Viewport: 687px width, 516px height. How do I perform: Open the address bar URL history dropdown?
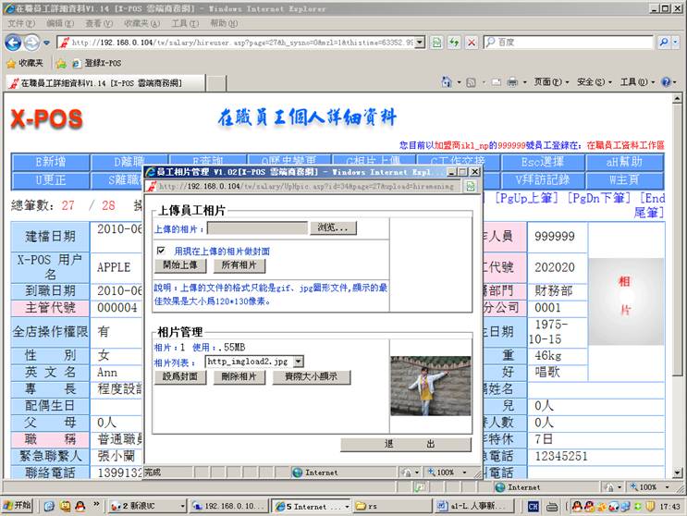(421, 43)
